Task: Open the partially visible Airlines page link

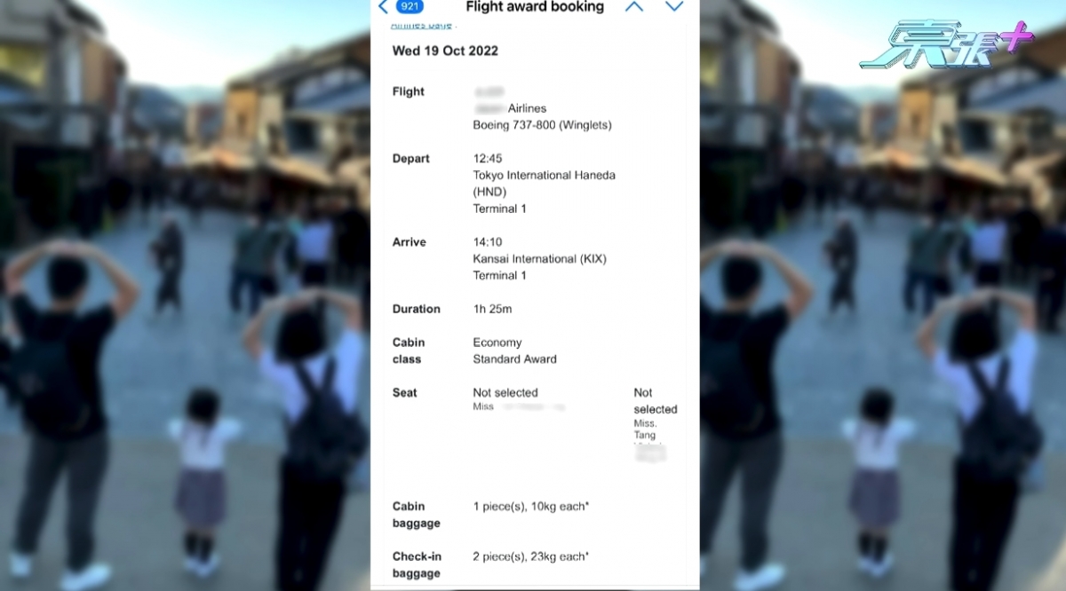Action: (422, 26)
